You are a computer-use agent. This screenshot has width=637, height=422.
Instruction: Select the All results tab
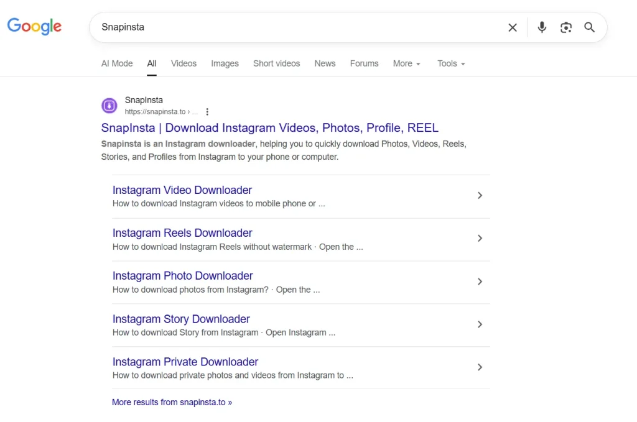coord(152,64)
